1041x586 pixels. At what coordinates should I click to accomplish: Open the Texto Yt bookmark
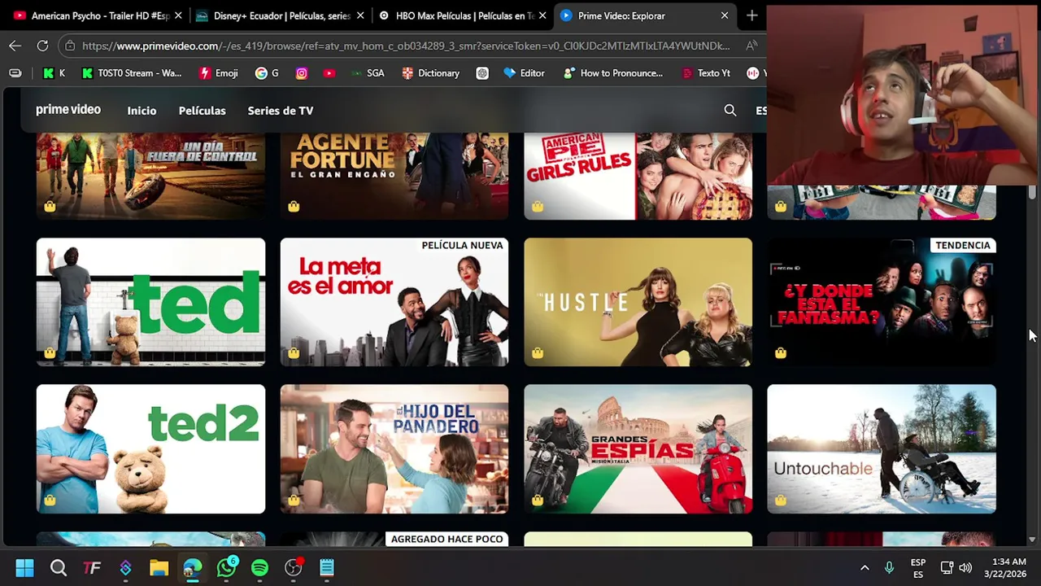[x=706, y=72]
